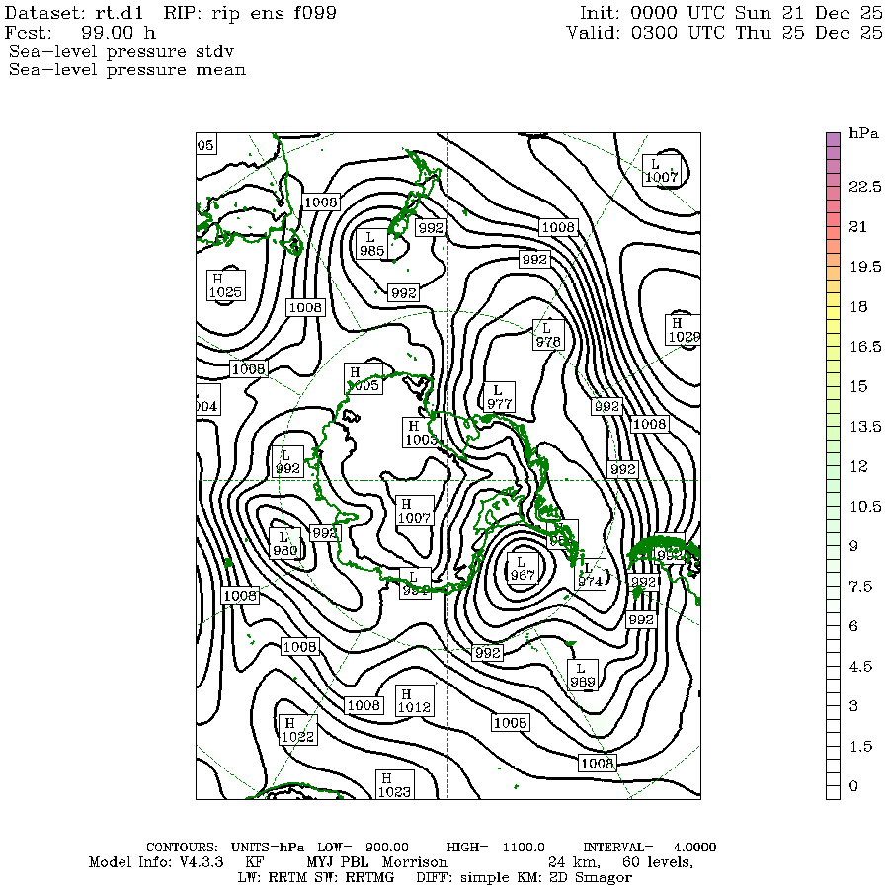Click the 10.5 colorbar tick label

coord(864,507)
